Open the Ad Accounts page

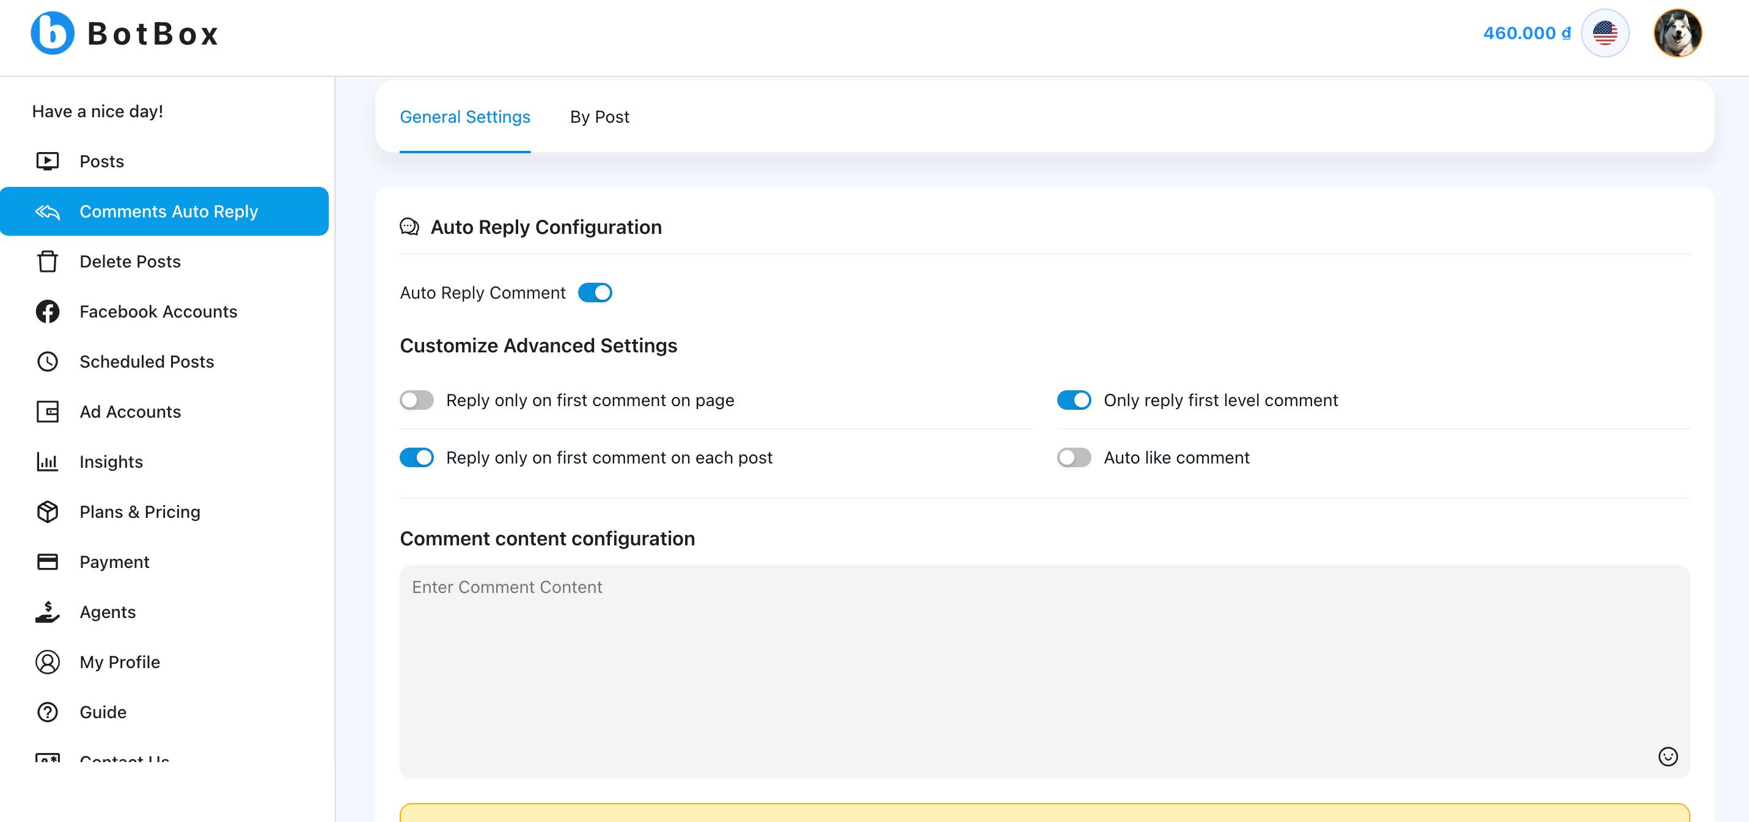click(x=164, y=412)
